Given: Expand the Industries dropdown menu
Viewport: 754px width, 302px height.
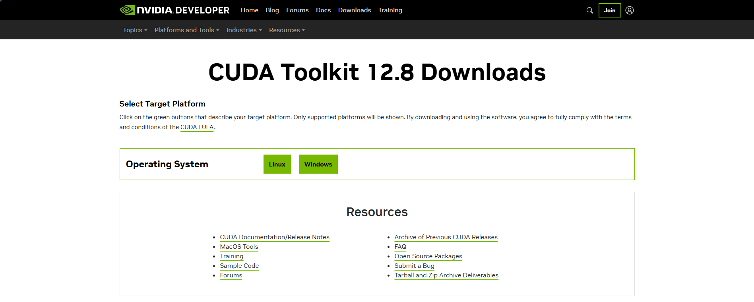Looking at the screenshot, I should coord(244,30).
